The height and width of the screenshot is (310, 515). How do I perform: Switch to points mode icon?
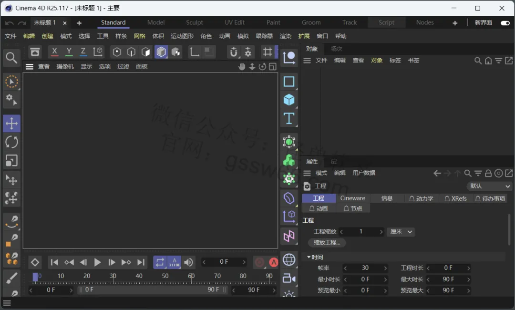click(x=117, y=52)
